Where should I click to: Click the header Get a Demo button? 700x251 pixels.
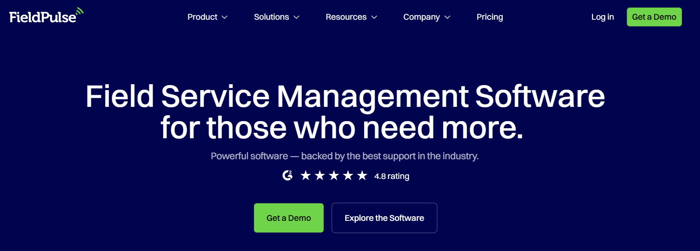coord(654,17)
